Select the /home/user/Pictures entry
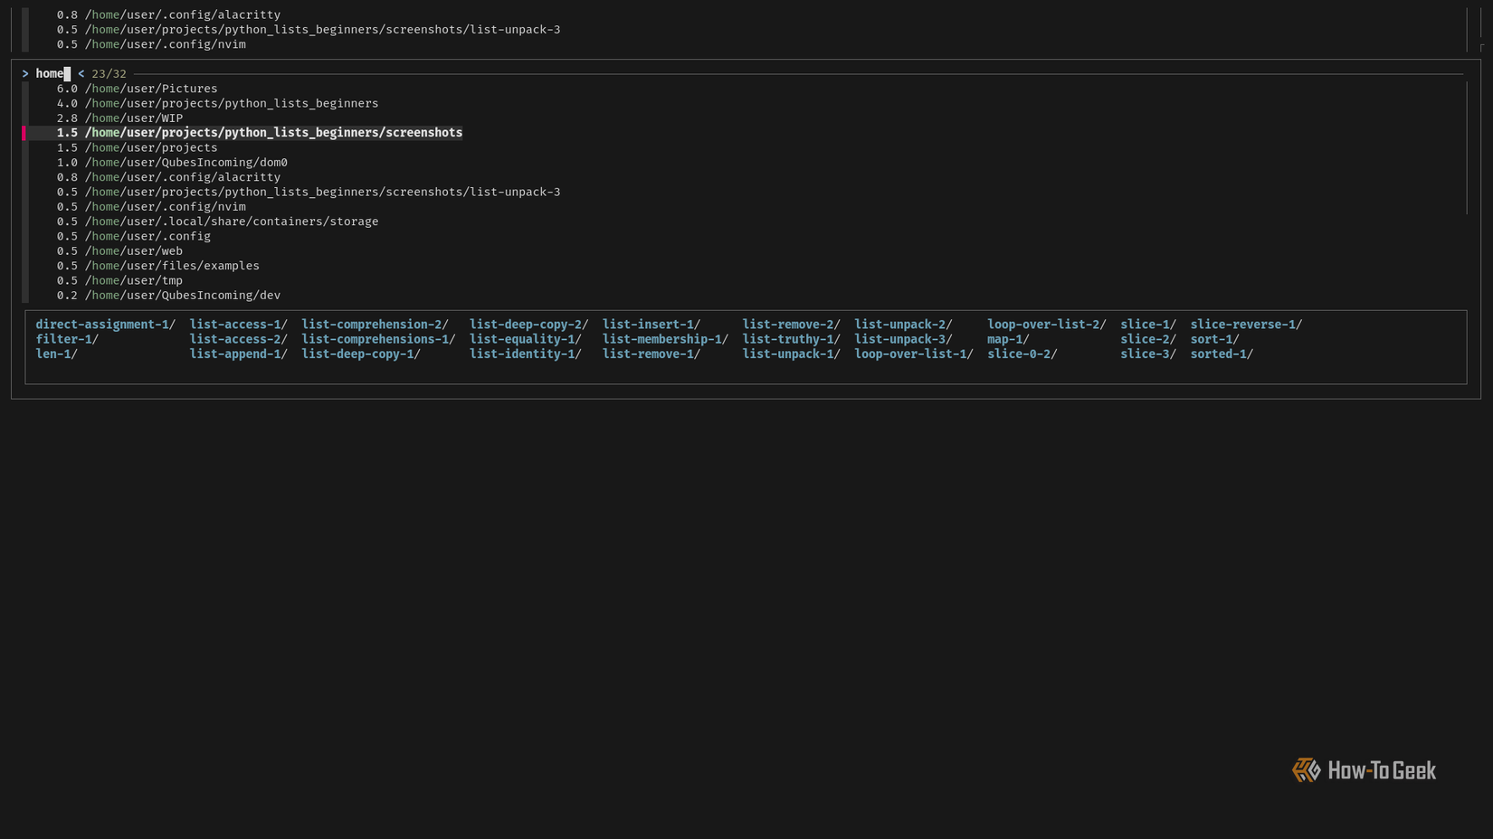 (151, 88)
